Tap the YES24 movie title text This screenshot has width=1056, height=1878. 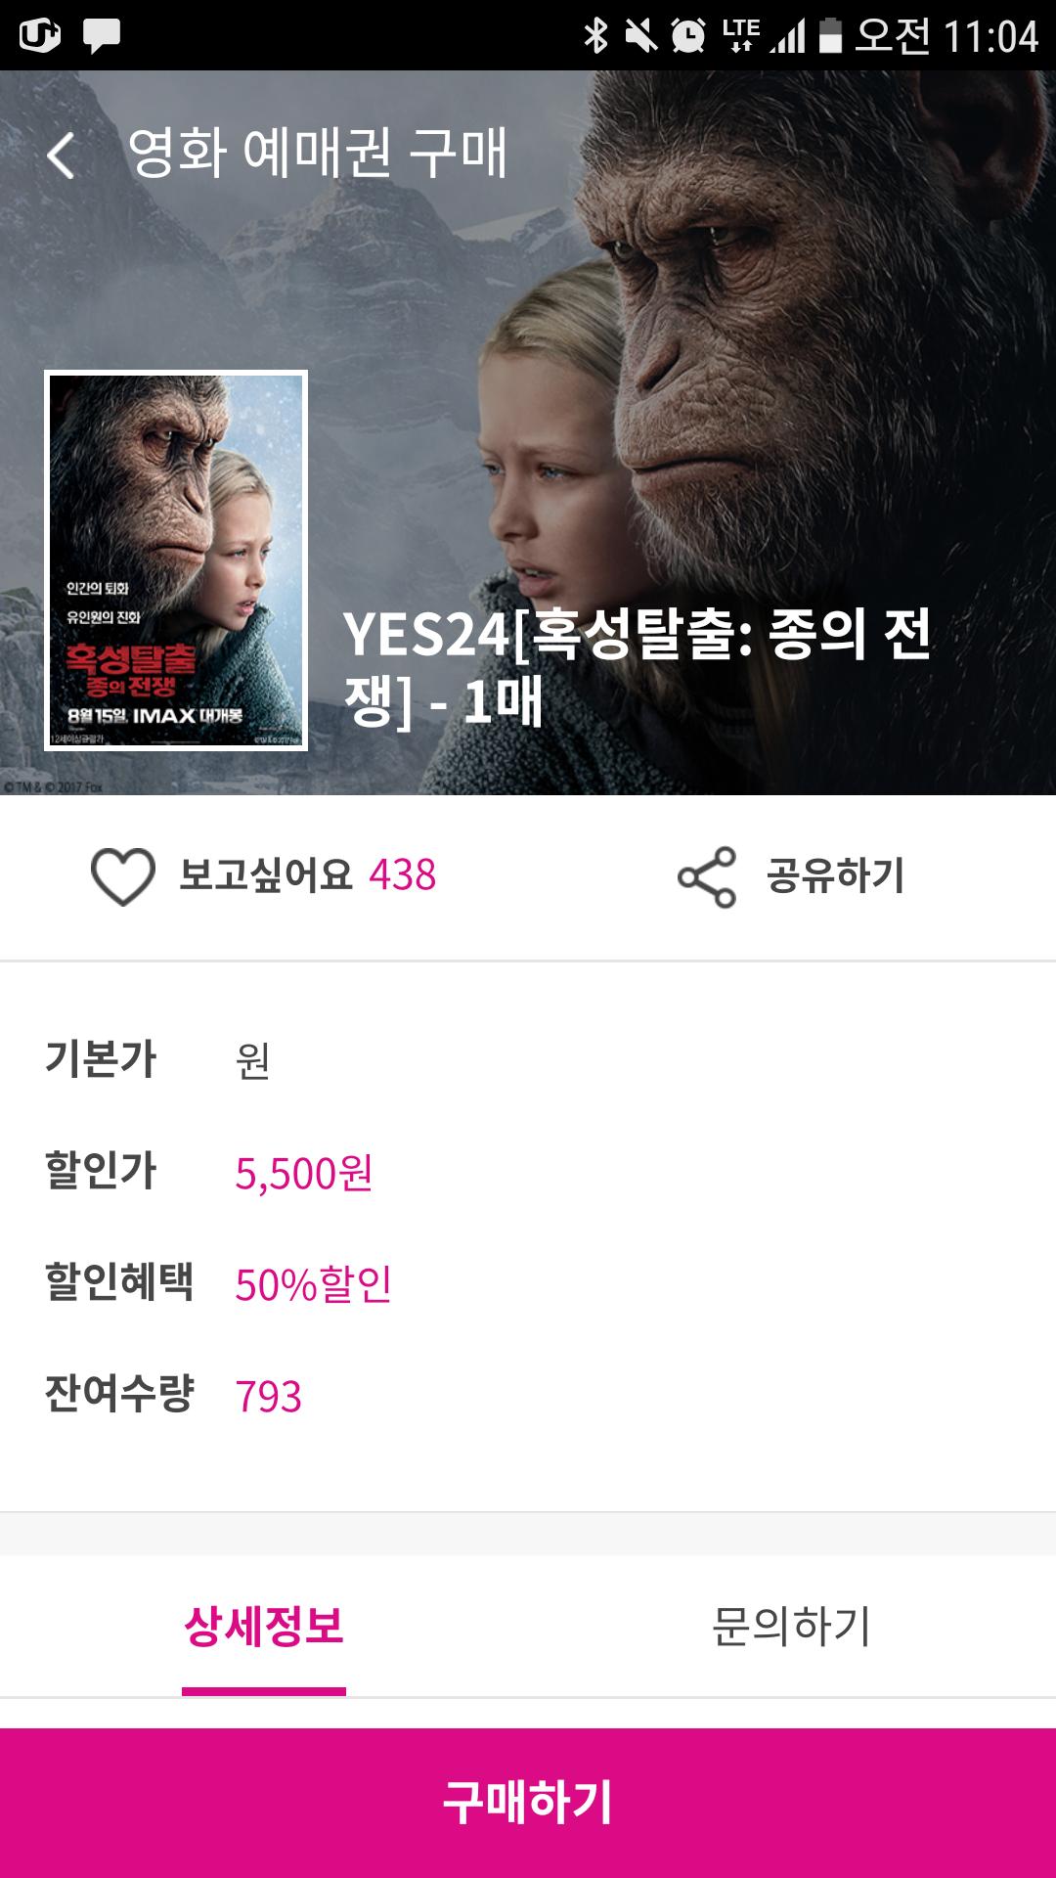pyautogui.click(x=638, y=666)
